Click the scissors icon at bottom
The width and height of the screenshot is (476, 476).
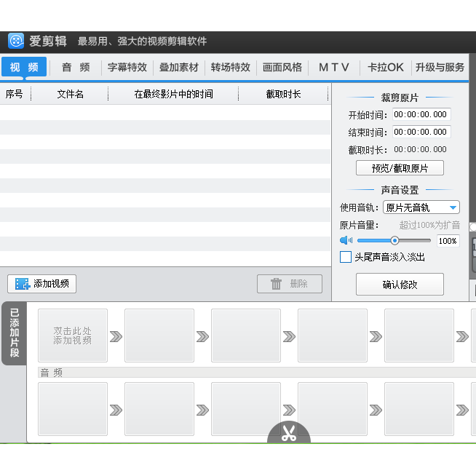click(289, 434)
